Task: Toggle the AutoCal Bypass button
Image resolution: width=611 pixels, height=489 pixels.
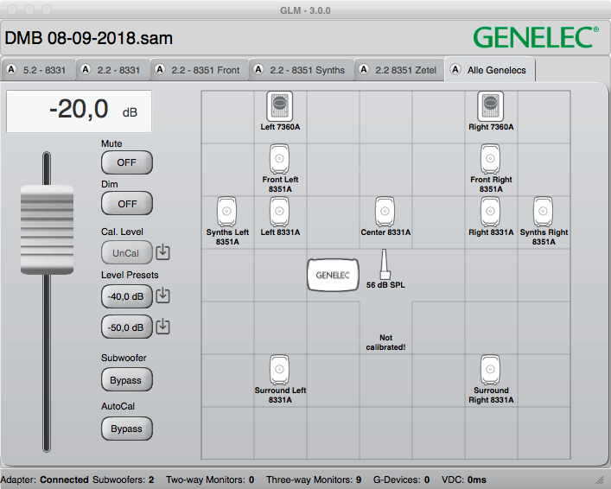Action: [127, 429]
